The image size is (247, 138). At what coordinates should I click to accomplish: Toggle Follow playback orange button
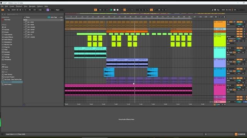pyautogui.click(x=95, y=10)
